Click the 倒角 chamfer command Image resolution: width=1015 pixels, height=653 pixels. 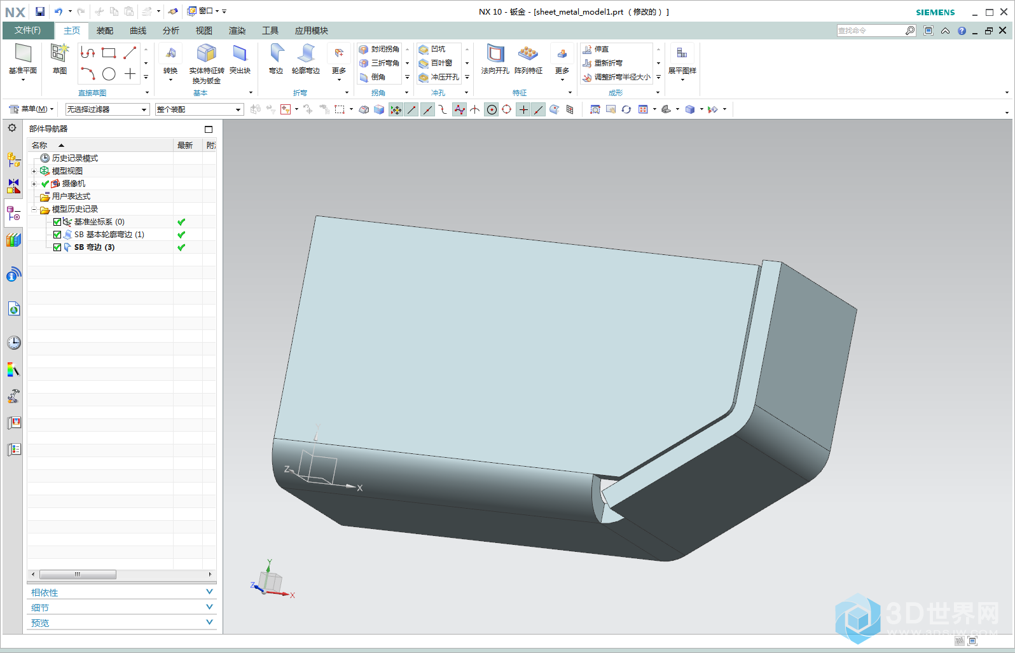(x=373, y=77)
